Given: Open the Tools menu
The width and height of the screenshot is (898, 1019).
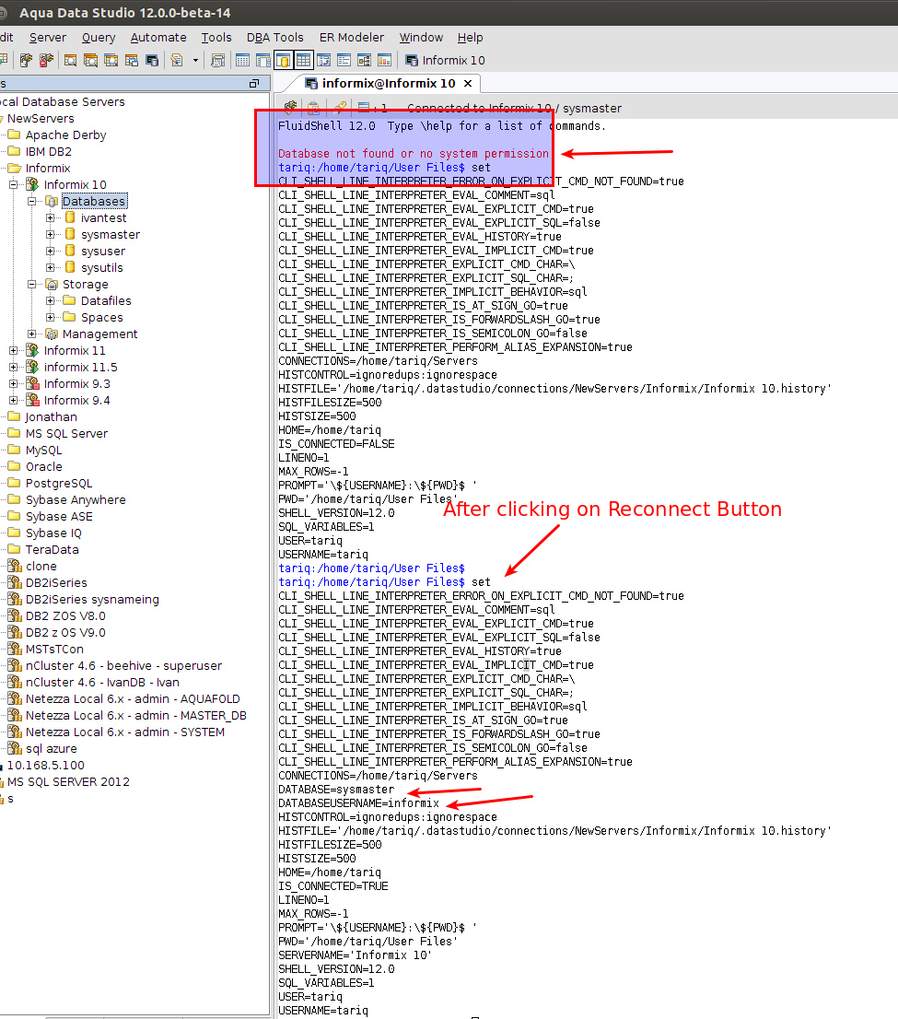Looking at the screenshot, I should click(216, 38).
